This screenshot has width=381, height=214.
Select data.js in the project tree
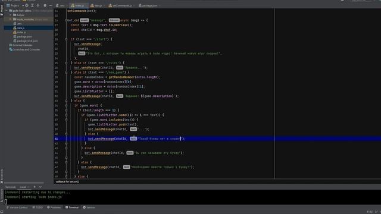click(x=29, y=28)
